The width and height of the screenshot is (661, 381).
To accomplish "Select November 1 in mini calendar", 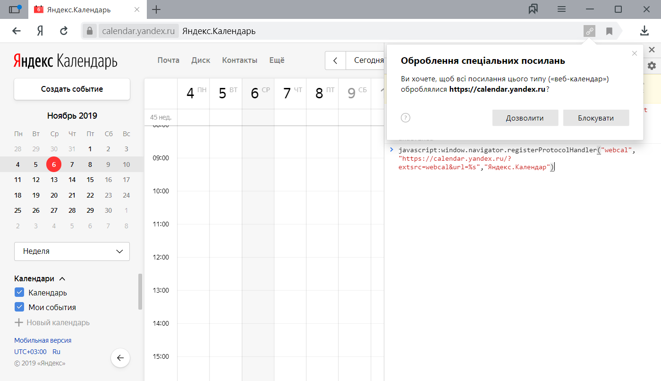I will (90, 149).
